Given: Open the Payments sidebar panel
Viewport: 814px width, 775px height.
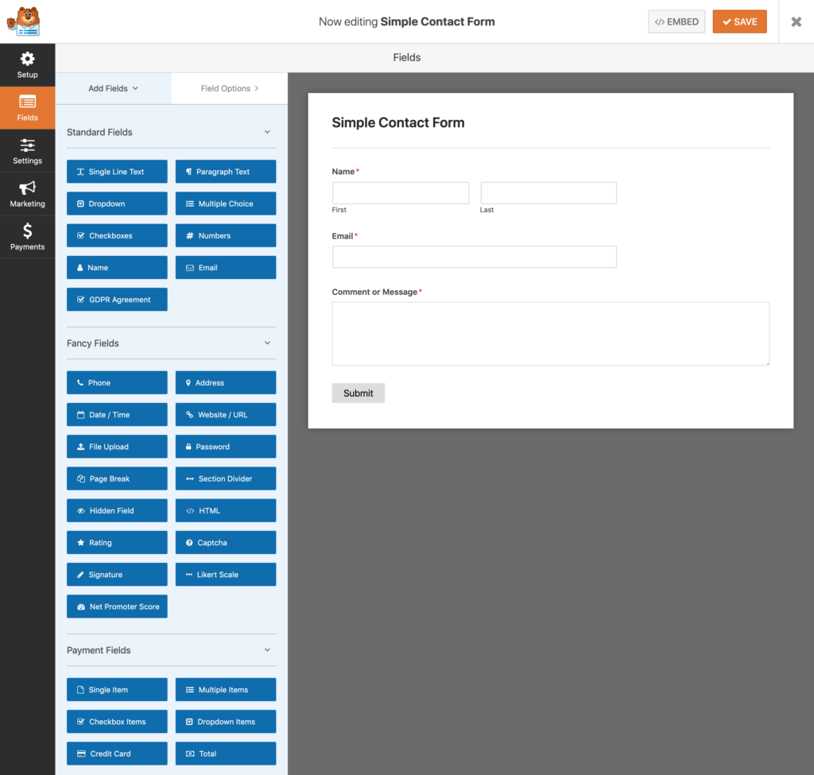Looking at the screenshot, I should point(27,236).
